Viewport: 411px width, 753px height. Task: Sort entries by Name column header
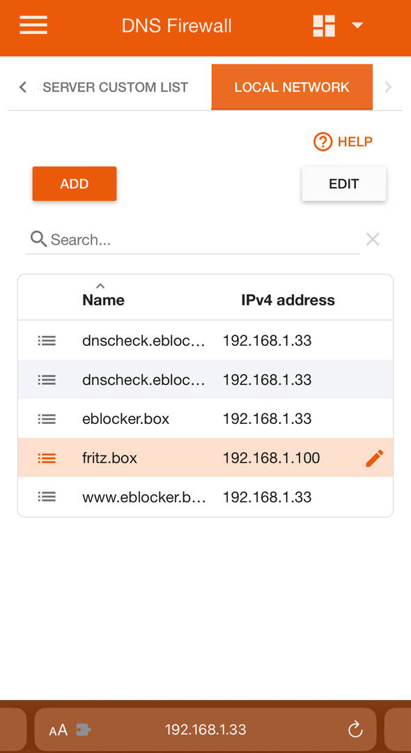103,300
